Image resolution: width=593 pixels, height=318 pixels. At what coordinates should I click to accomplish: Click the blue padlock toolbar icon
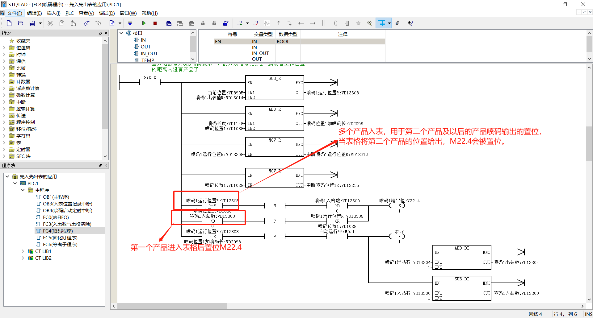pyautogui.click(x=226, y=23)
